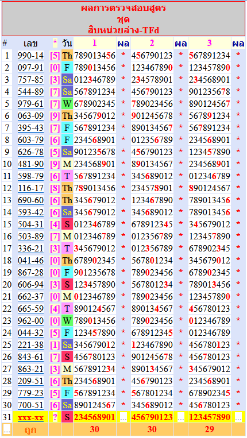
Task: Click the ellipsis after prediction 234568901
Action: coord(123,417)
